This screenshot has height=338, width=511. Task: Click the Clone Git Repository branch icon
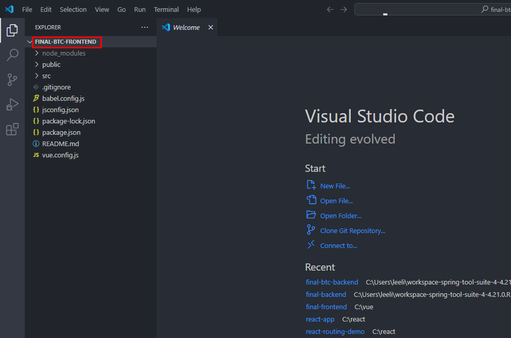point(311,229)
